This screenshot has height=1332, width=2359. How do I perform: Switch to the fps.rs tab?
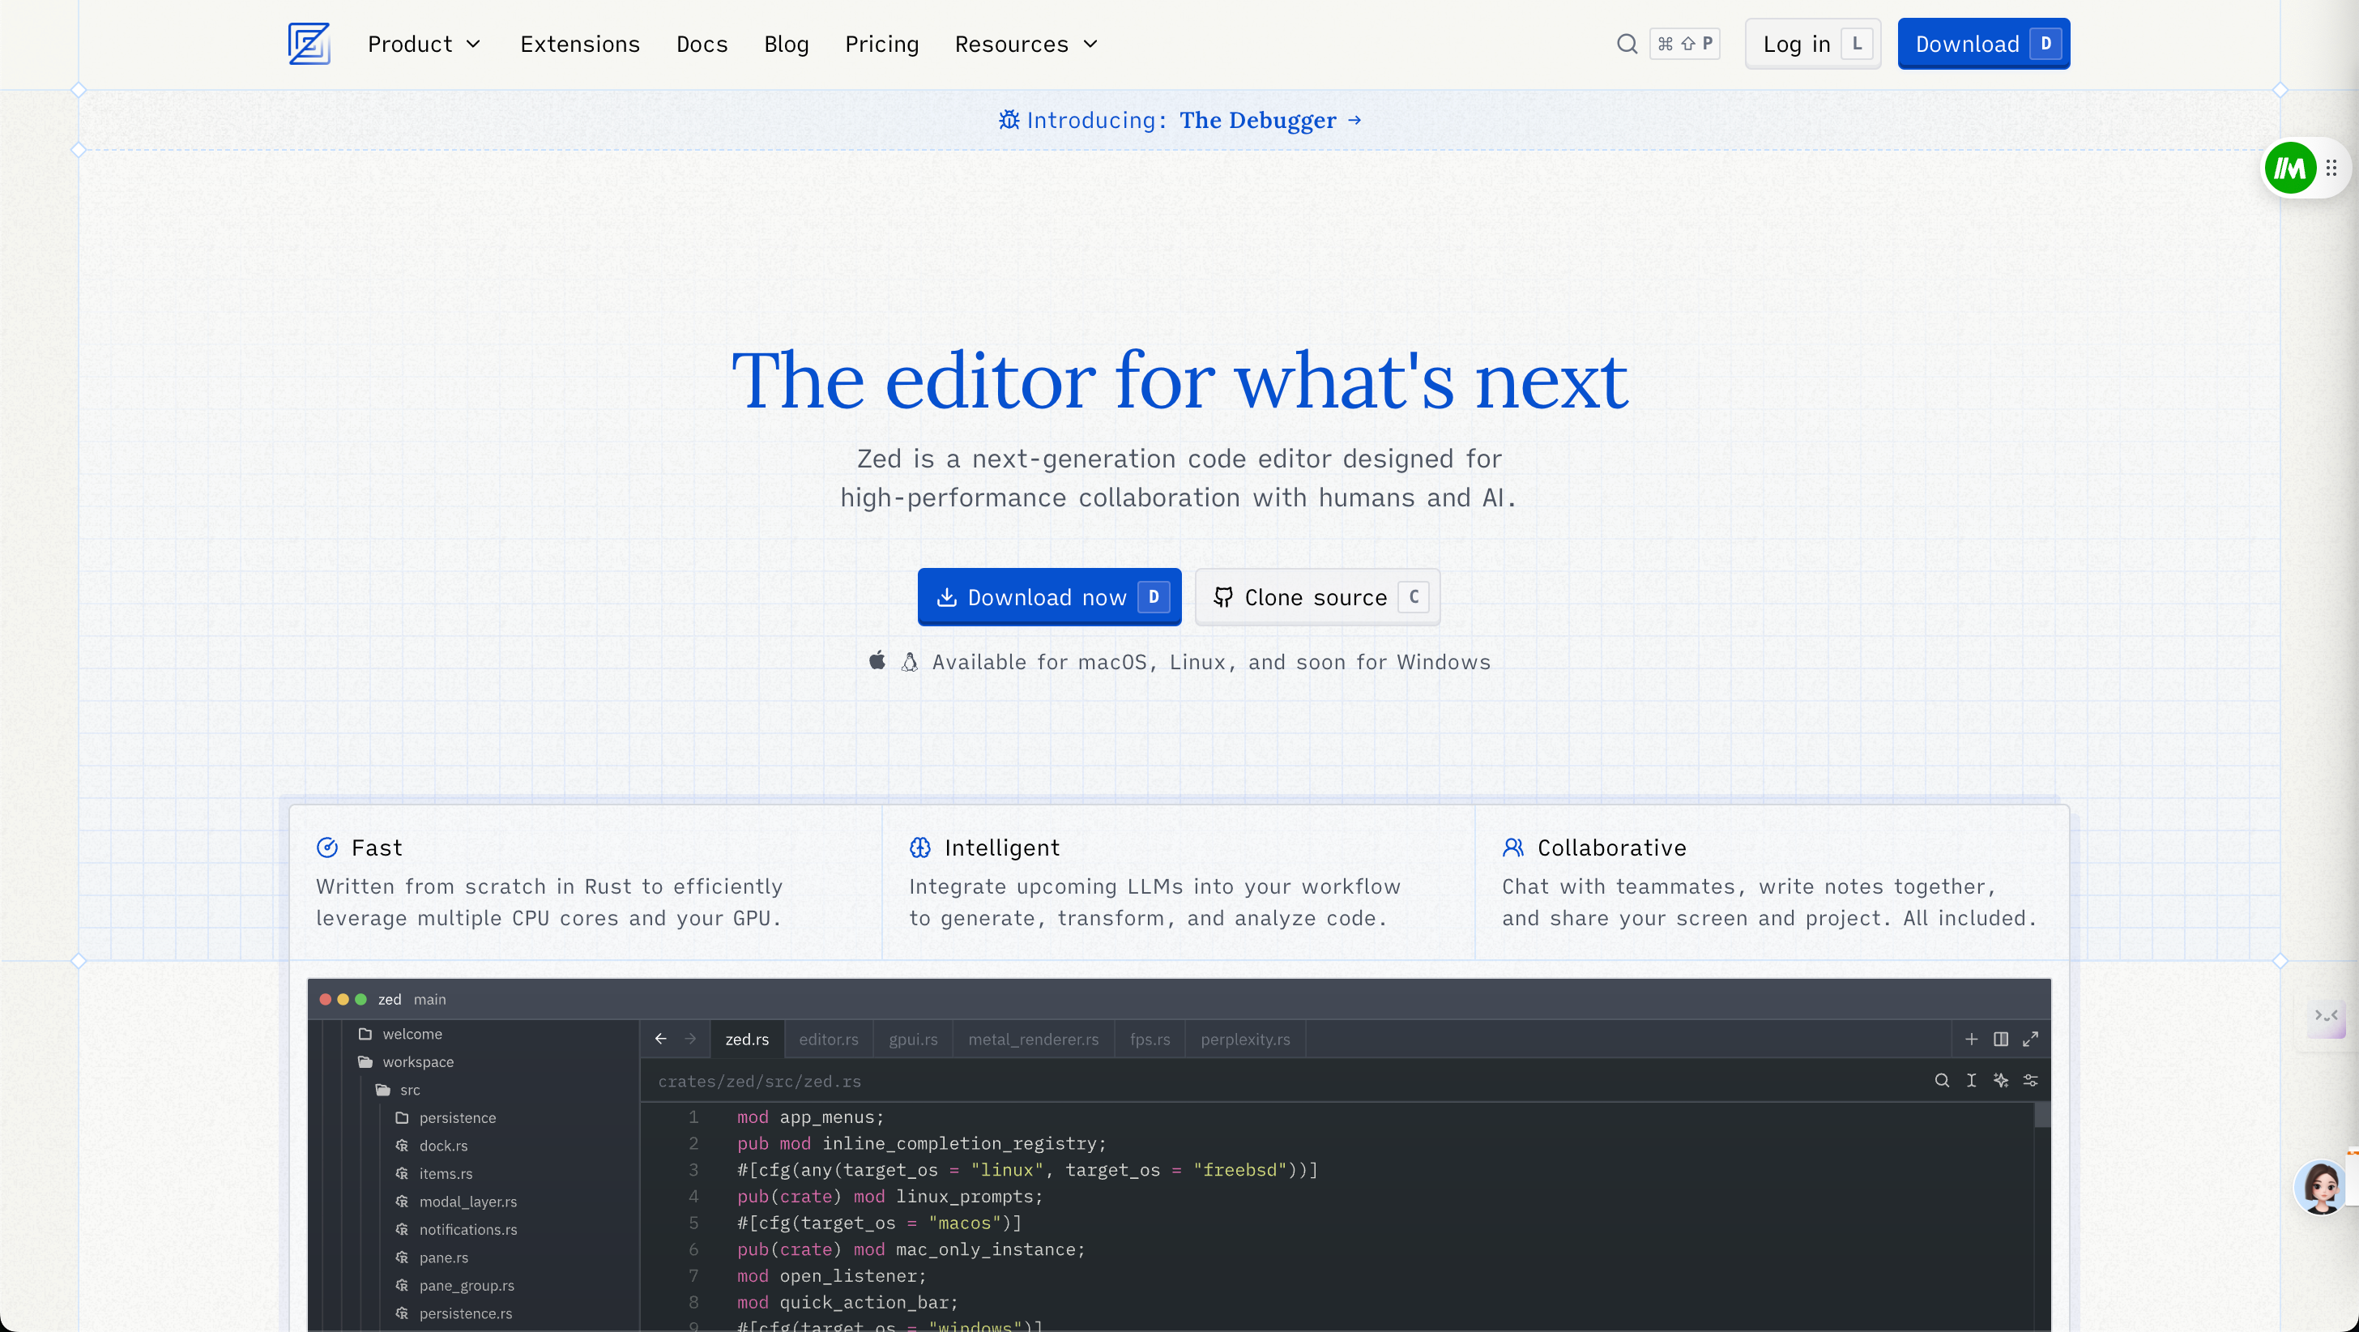tap(1150, 1039)
